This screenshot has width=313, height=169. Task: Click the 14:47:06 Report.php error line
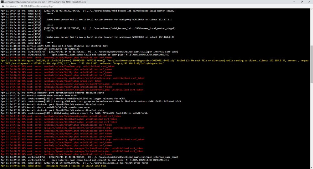point(56,87)
